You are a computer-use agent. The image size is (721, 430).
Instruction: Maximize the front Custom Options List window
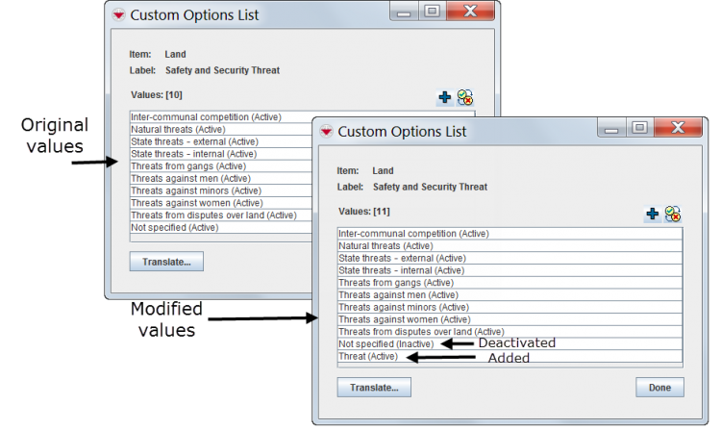click(639, 127)
